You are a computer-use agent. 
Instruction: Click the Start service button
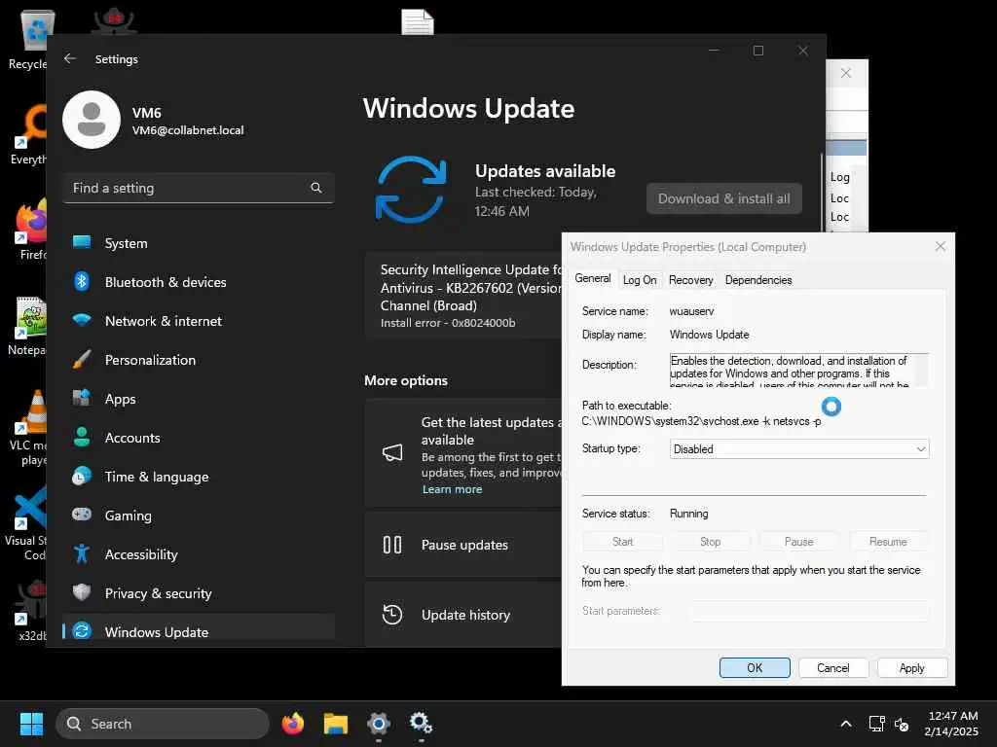[622, 541]
